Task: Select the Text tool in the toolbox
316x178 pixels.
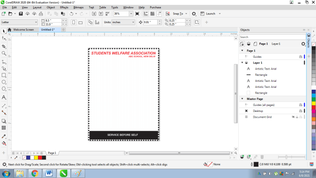Action: tap(4, 97)
